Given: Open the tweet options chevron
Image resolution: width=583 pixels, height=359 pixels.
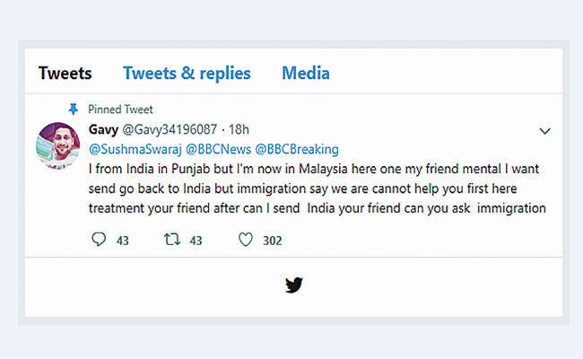Looking at the screenshot, I should [544, 131].
